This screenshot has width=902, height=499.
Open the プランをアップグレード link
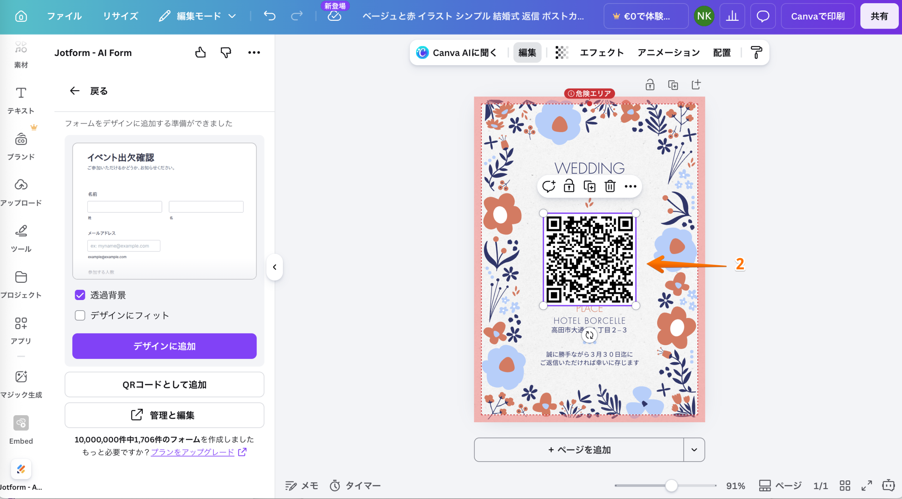click(193, 452)
